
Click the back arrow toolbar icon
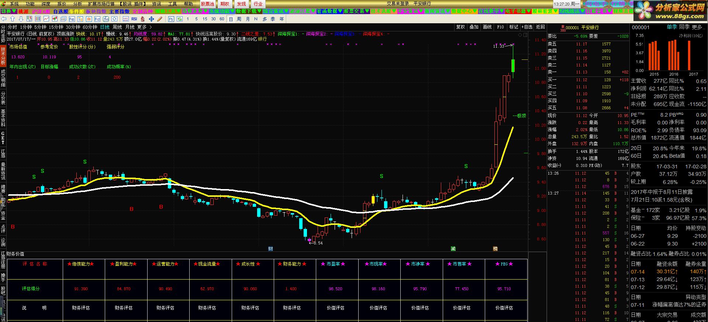[4, 19]
